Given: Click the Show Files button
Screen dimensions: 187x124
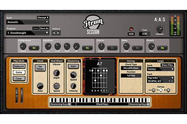Looking at the screenshot, I should (x=167, y=65).
